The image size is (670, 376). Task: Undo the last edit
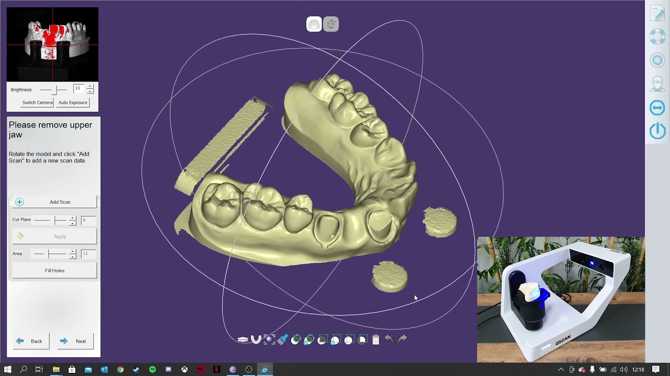pos(389,339)
